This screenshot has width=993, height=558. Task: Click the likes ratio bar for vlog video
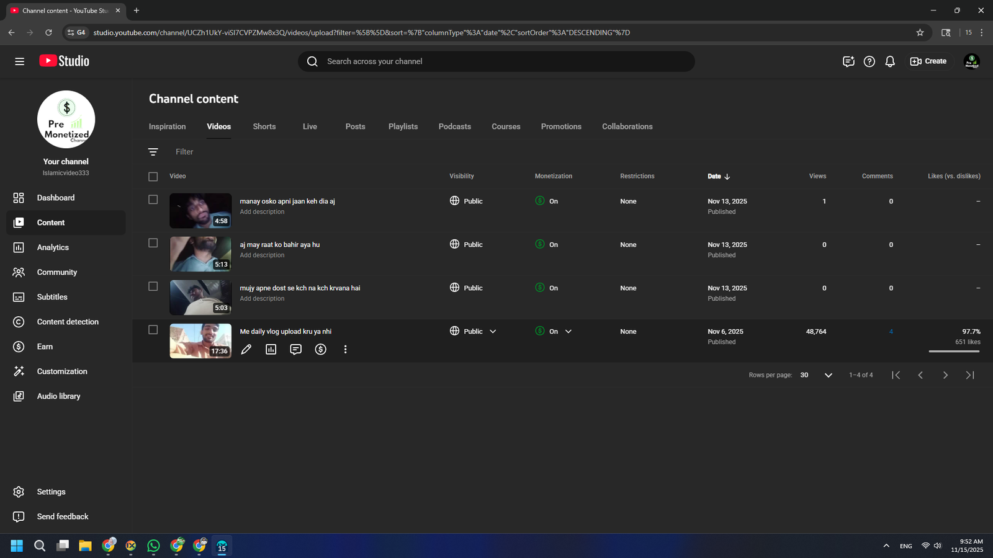(954, 352)
